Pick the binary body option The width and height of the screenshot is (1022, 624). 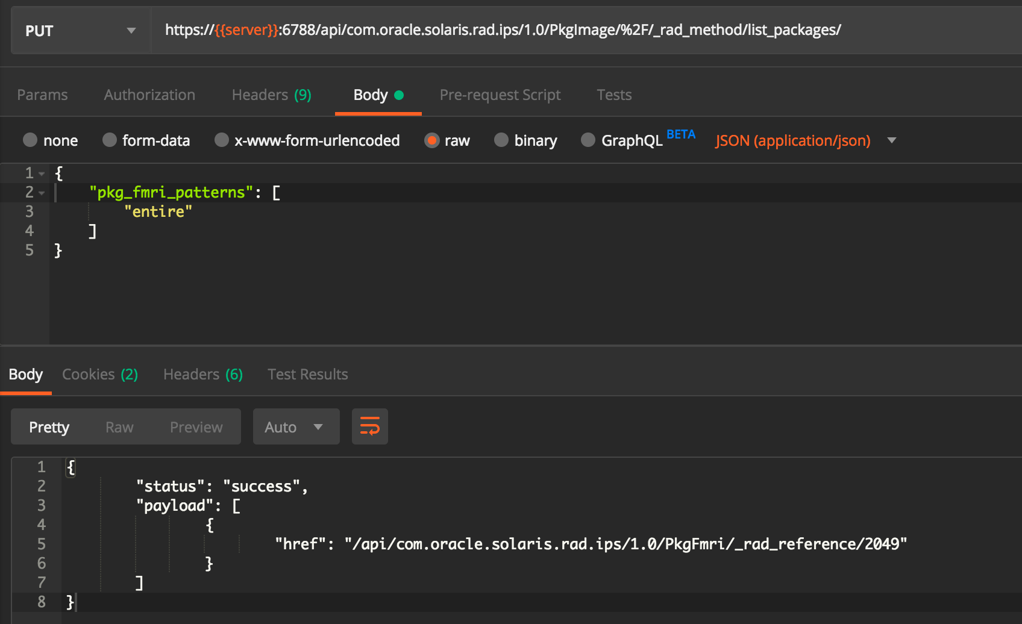pyautogui.click(x=501, y=140)
